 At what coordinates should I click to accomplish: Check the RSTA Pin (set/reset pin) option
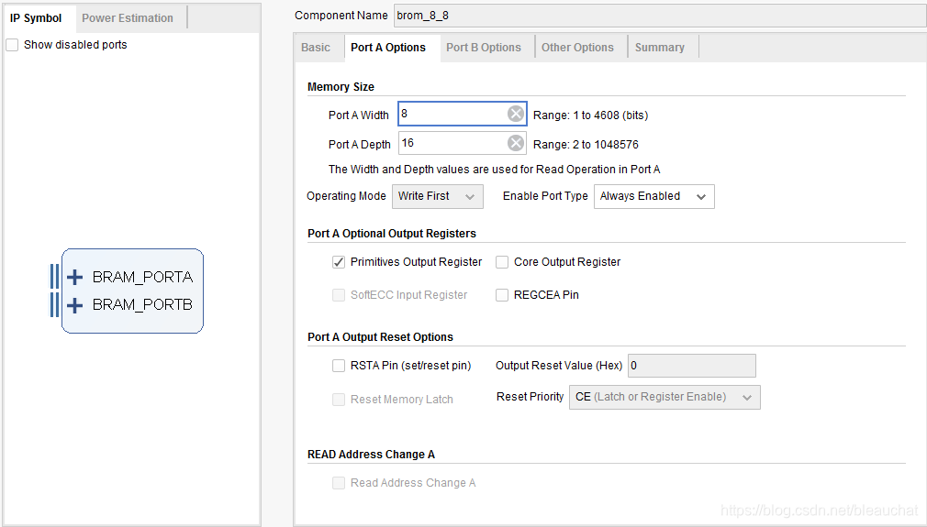click(x=338, y=366)
